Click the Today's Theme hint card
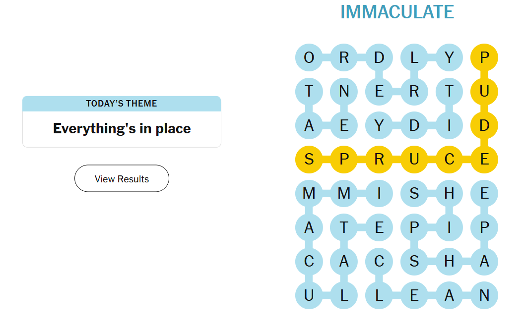526x331 pixels. 122,122
